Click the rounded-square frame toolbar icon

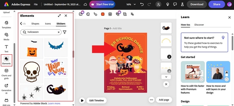110,14
